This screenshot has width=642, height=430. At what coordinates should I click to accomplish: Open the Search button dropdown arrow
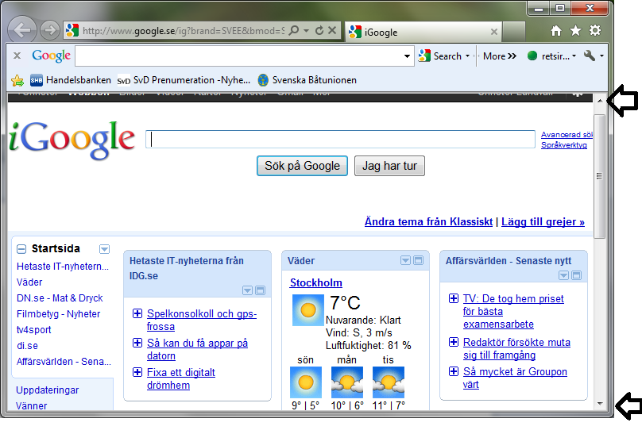click(467, 56)
